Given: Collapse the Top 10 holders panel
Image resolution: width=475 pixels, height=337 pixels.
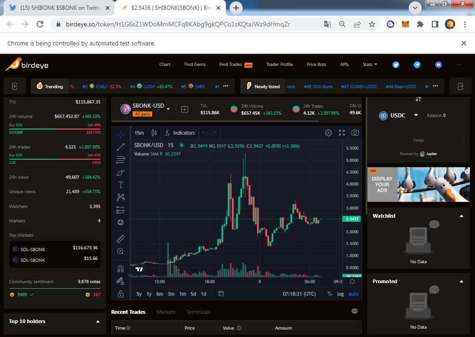Looking at the screenshot, I should [98, 322].
